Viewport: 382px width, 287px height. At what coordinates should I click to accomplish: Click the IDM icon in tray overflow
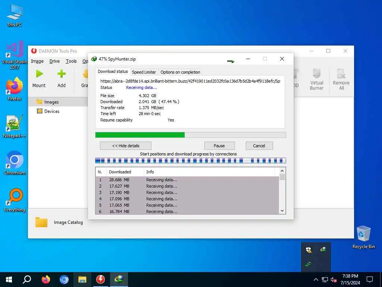[323, 249]
